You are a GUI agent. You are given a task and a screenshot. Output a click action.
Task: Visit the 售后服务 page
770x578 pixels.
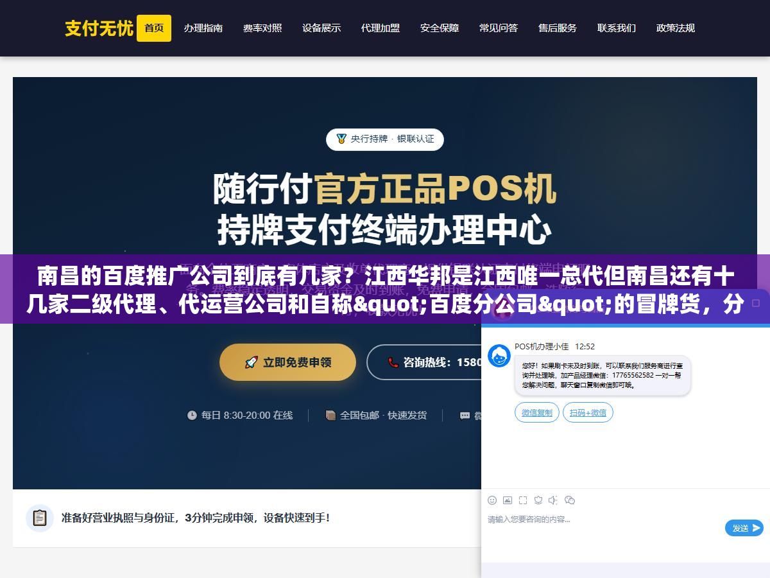coord(558,28)
